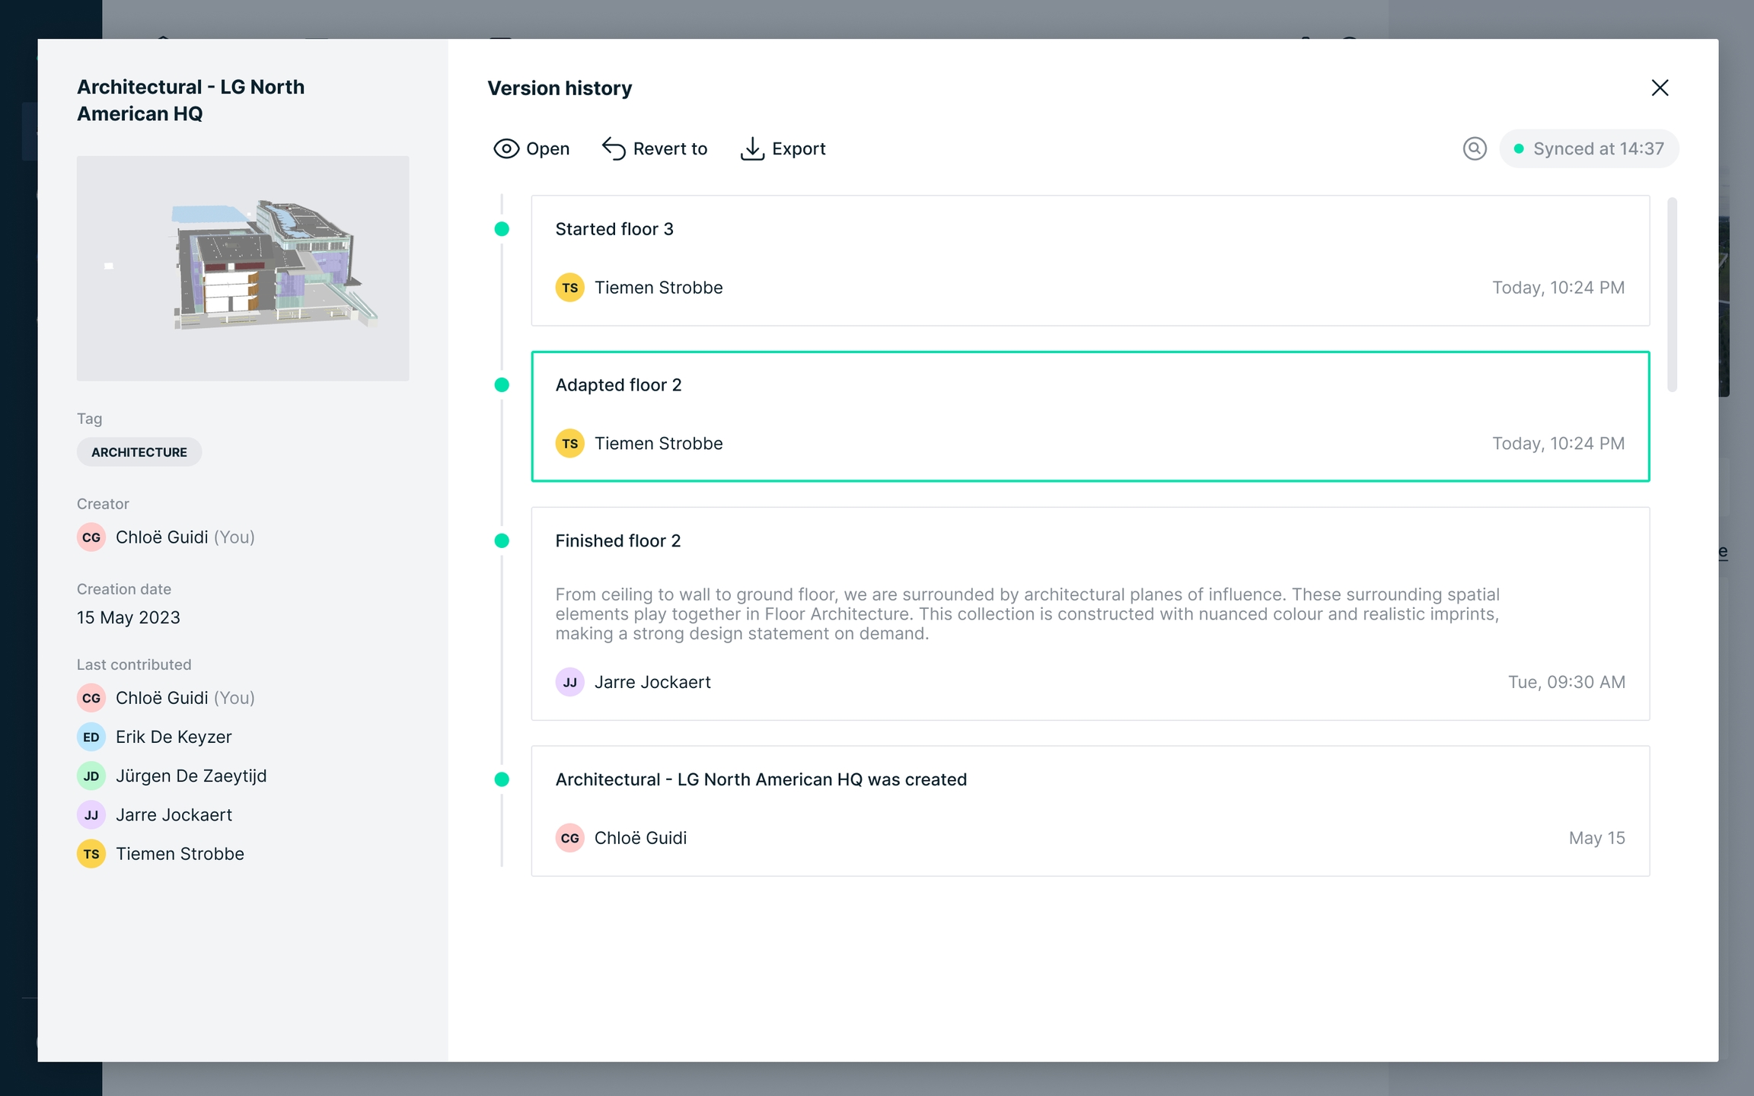This screenshot has height=1096, width=1754.
Task: Click CG avatar beside Creator Chloë Guidi
Action: coord(91,537)
